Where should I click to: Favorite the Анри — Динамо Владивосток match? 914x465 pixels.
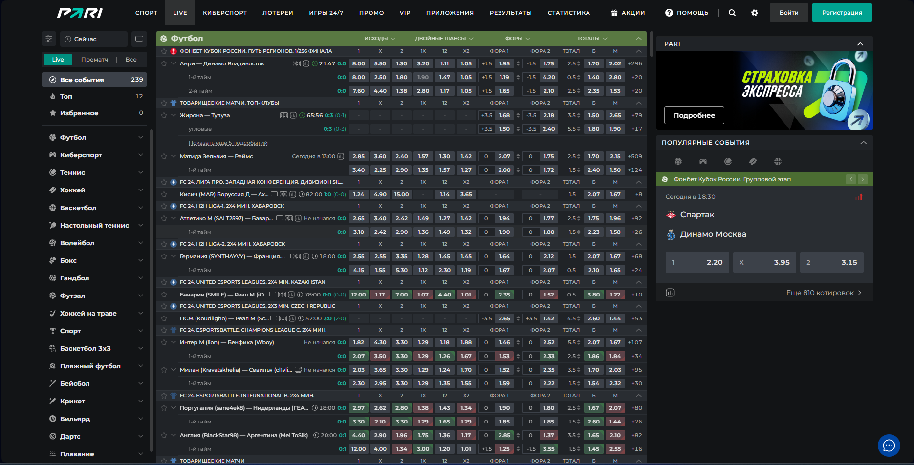point(164,63)
